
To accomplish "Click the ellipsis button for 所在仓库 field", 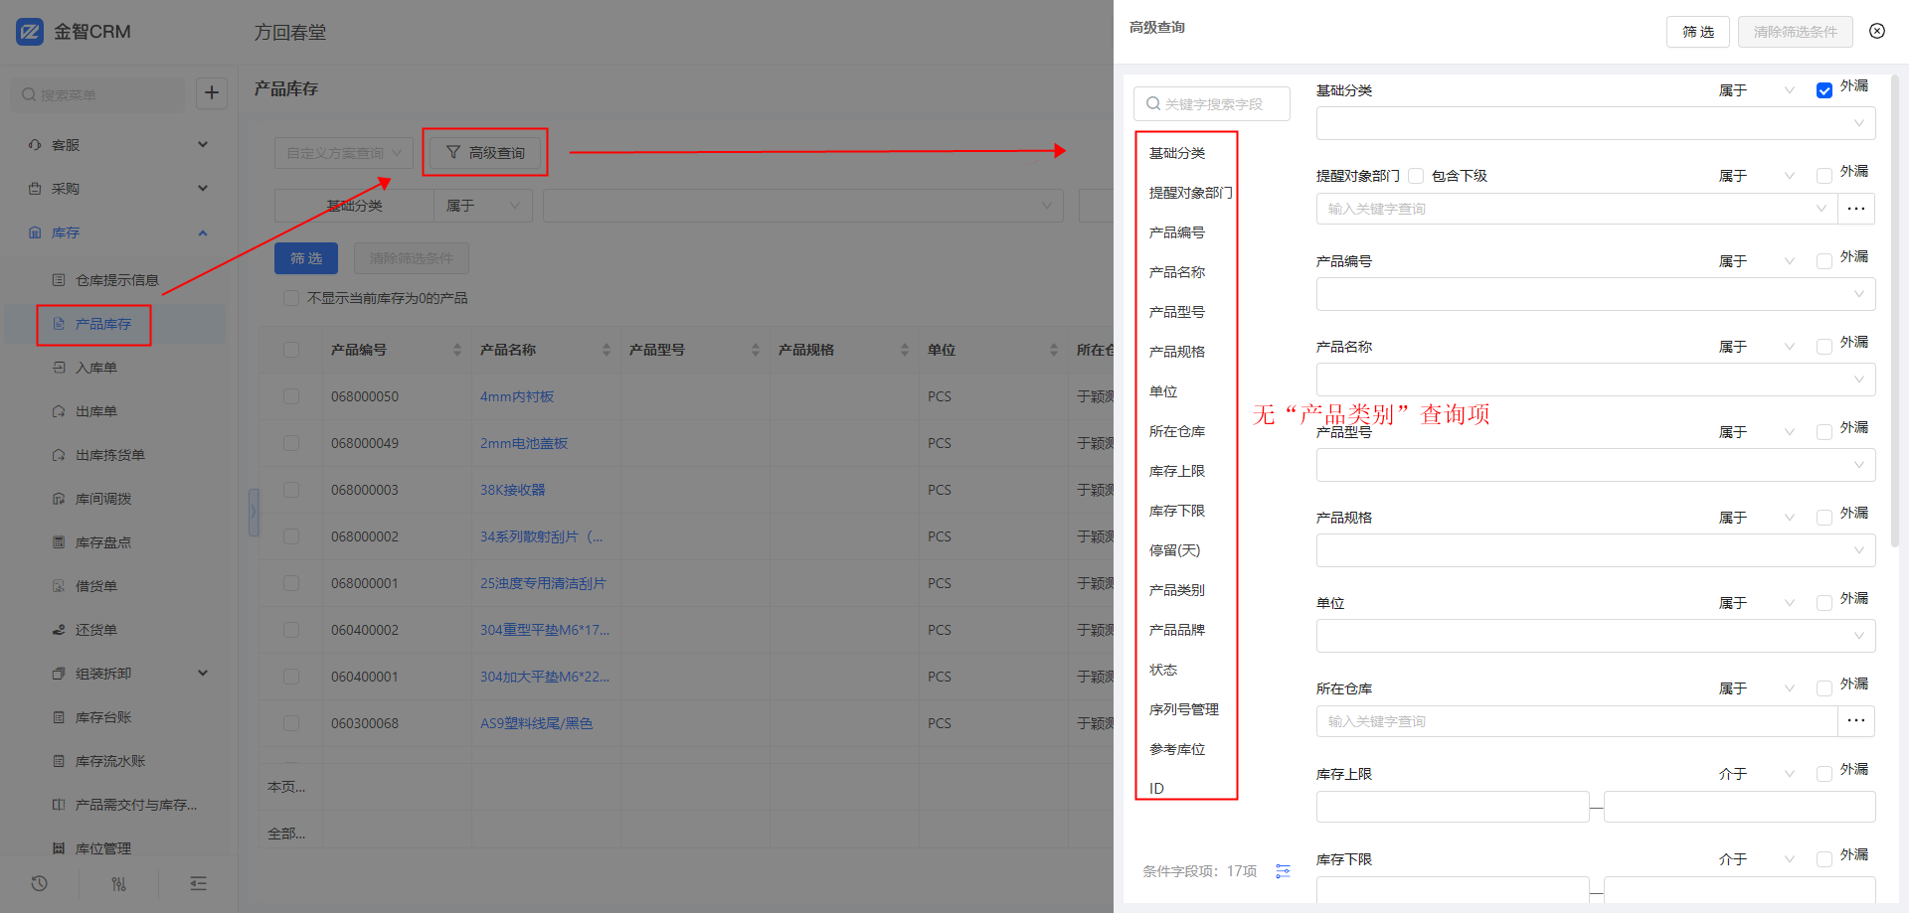I will (x=1855, y=721).
